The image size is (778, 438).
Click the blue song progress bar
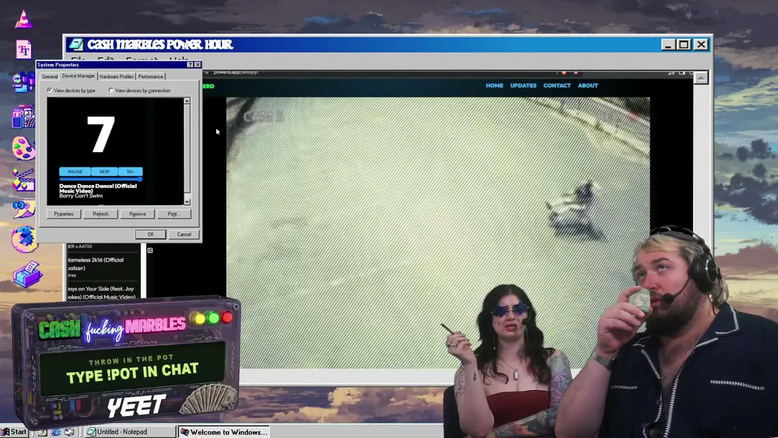pyautogui.click(x=100, y=179)
